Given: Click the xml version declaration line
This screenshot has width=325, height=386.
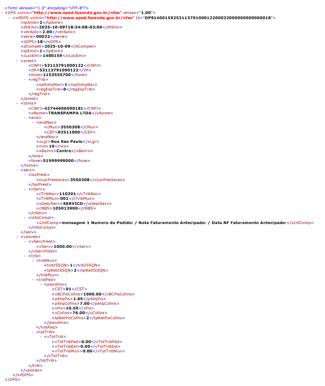Looking at the screenshot, I should coord(47,8).
